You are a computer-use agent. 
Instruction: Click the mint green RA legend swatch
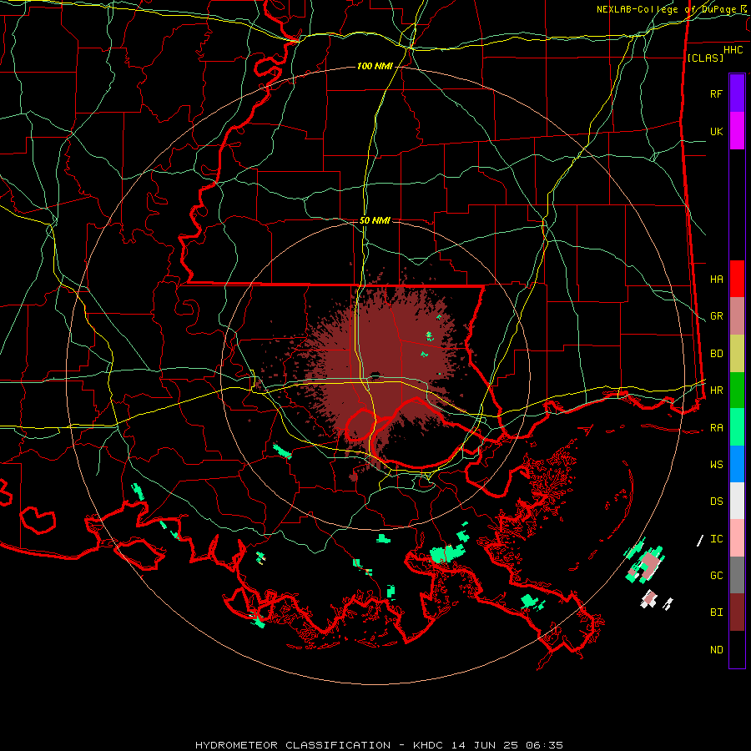737,427
